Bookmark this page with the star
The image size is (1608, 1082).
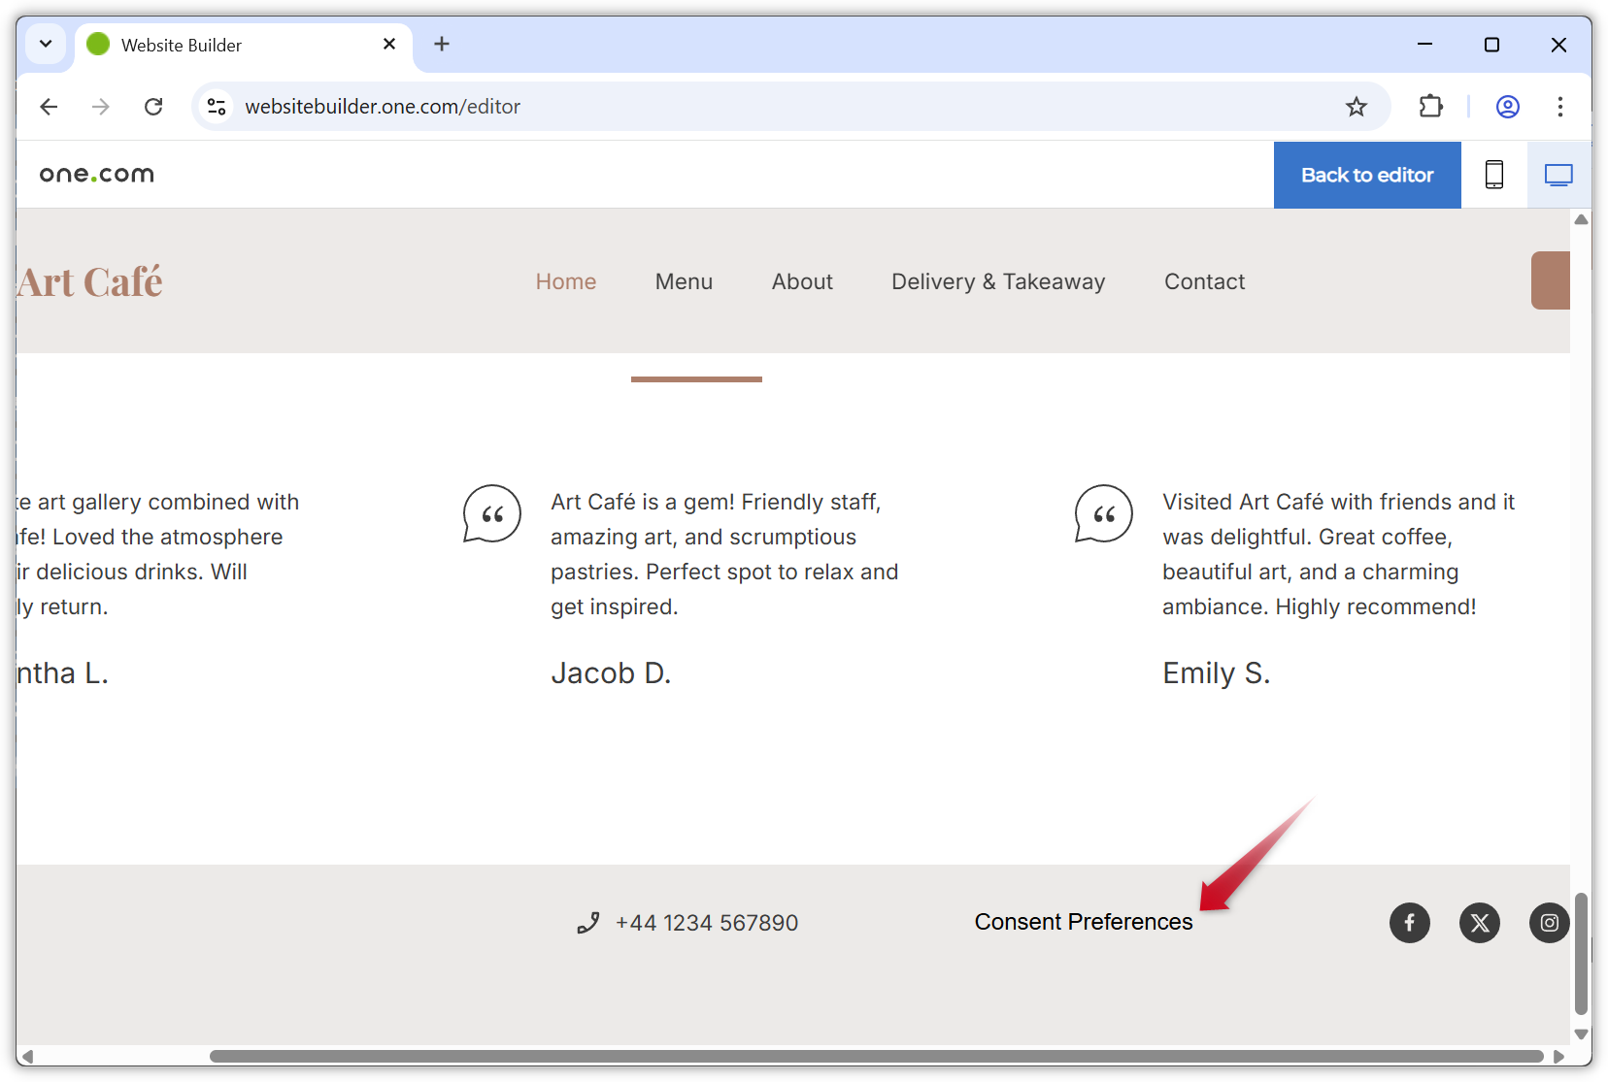click(x=1356, y=107)
